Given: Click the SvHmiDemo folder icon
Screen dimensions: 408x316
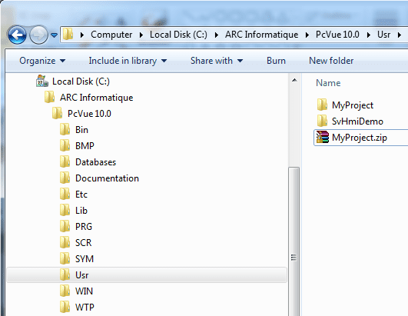Looking at the screenshot, I should coord(322,121).
